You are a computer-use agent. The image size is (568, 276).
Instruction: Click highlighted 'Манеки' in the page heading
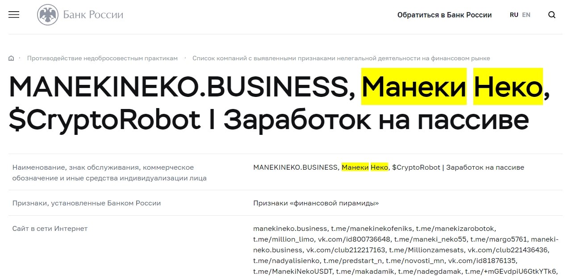tap(414, 86)
